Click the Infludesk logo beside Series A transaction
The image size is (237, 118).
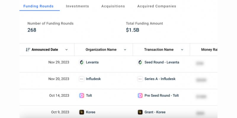[140, 79]
